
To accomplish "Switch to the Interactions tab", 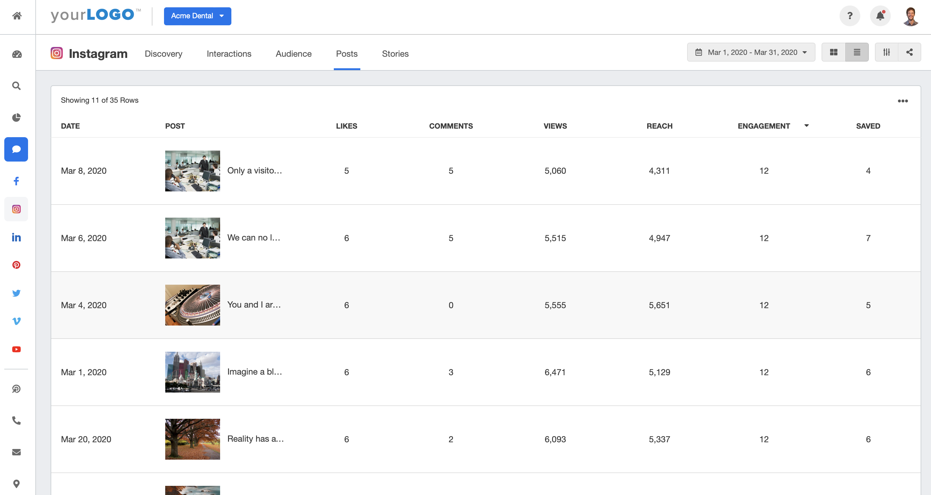I will pos(229,54).
